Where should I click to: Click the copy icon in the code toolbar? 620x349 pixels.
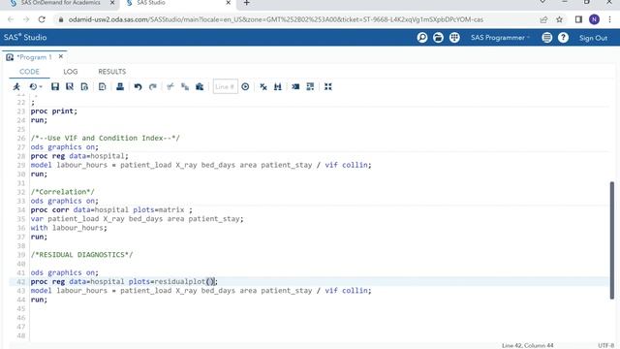pyautogui.click(x=185, y=86)
